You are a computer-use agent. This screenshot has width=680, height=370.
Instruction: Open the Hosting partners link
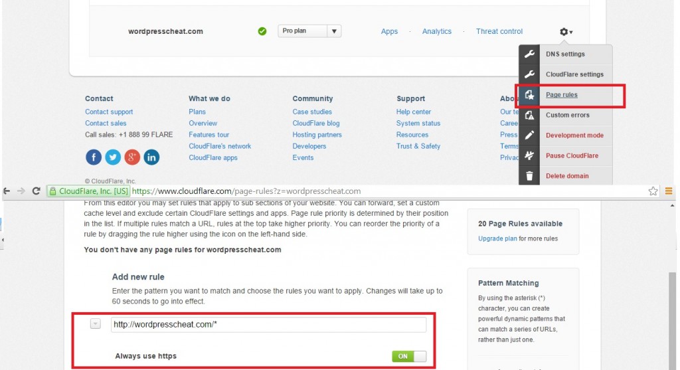(x=317, y=135)
